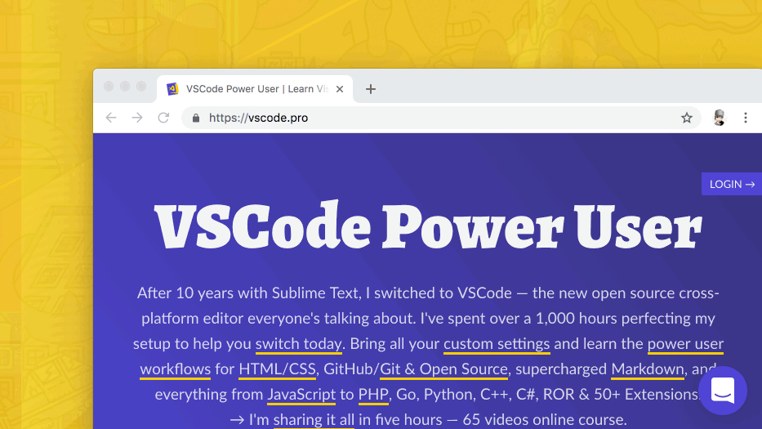
Task: Follow the "HTML/CSS" link
Action: click(x=277, y=369)
